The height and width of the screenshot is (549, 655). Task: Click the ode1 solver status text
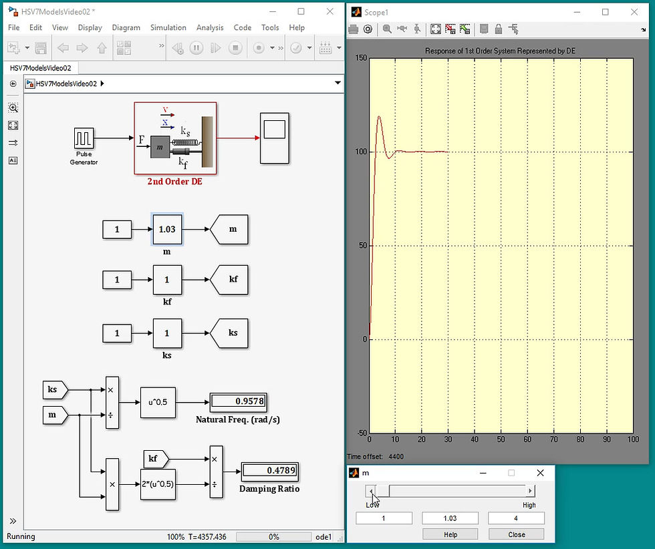(x=323, y=536)
